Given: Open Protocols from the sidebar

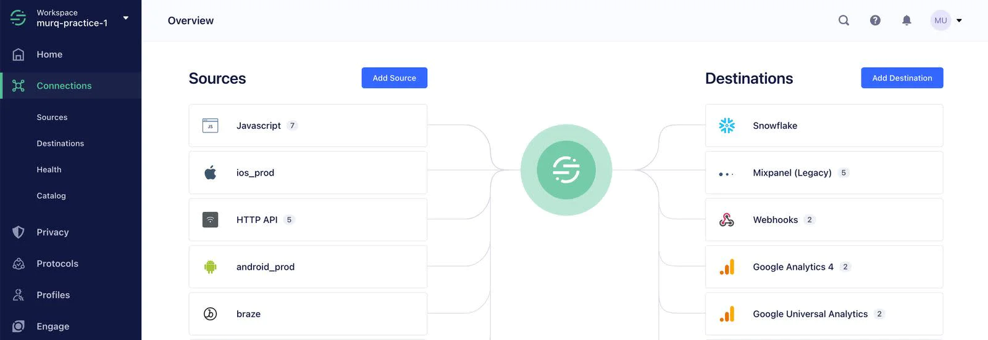Looking at the screenshot, I should pos(57,264).
